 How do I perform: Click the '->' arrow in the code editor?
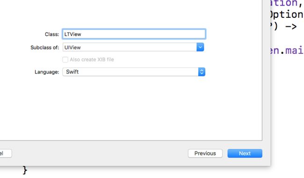click(x=291, y=27)
